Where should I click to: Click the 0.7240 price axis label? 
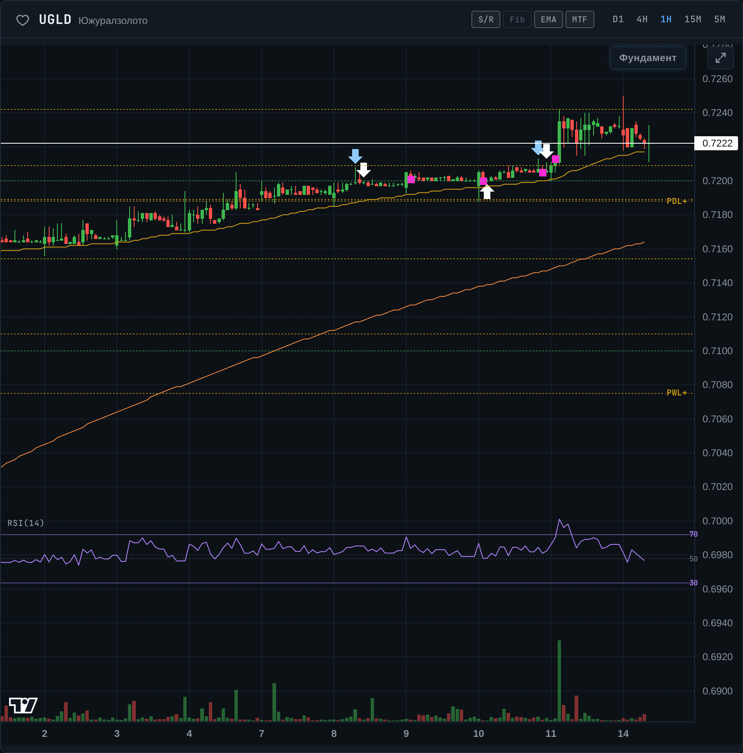click(718, 113)
